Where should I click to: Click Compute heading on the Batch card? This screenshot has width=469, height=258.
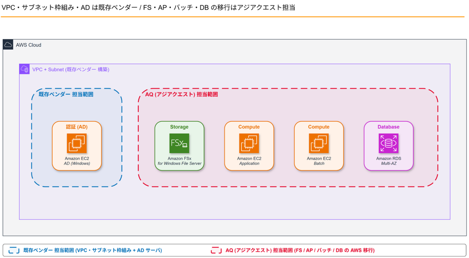tap(319, 127)
